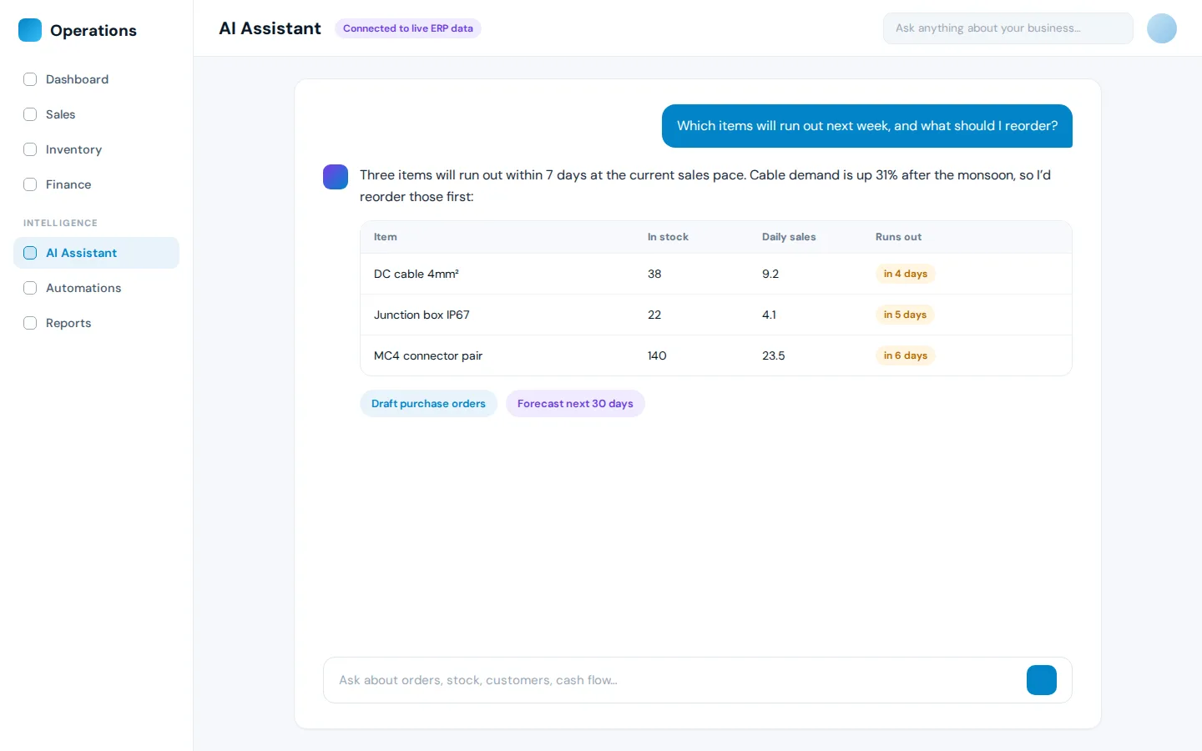Click the daily sales value 9.2
This screenshot has width=1202, height=751.
point(770,274)
